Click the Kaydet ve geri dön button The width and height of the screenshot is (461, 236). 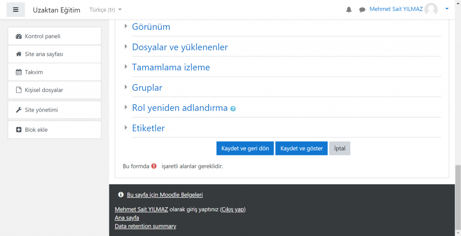[245, 148]
